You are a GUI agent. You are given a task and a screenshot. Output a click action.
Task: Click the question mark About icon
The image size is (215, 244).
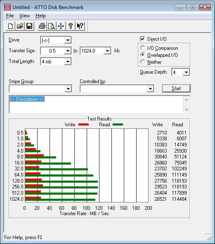point(71,26)
